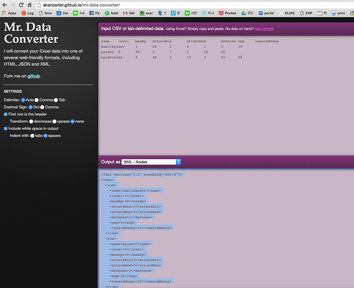Click inside the CSV input text area
This screenshot has width=354, height=288.
tap(226, 95)
